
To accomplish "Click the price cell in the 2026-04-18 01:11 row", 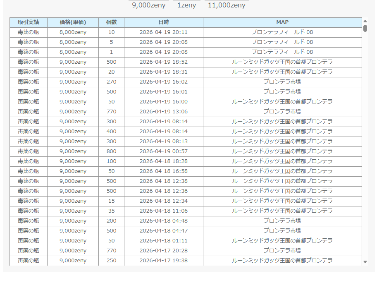I will click(73, 241).
